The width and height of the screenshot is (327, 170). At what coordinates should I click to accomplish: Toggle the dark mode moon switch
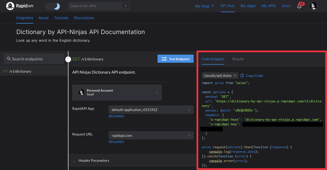click(x=53, y=6)
